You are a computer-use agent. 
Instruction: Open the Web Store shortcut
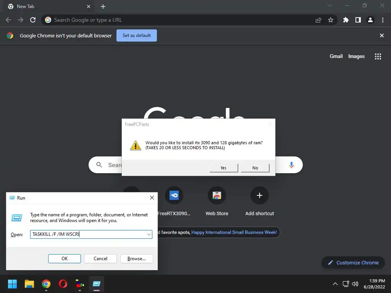point(217,201)
